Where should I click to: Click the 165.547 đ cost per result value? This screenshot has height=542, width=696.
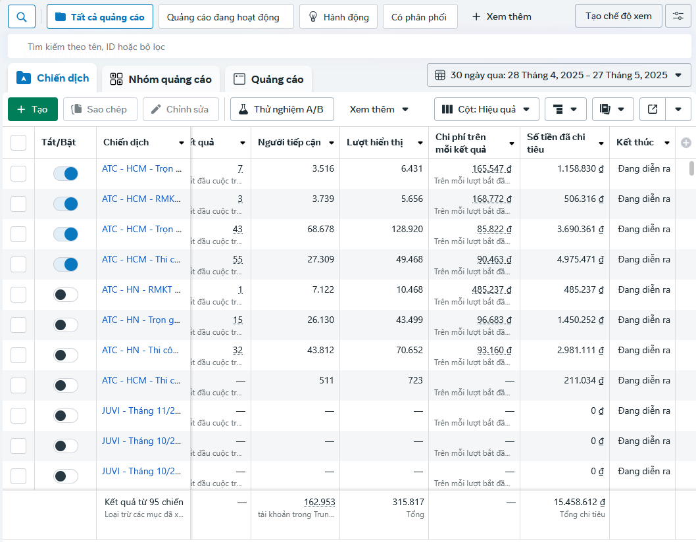pos(492,168)
